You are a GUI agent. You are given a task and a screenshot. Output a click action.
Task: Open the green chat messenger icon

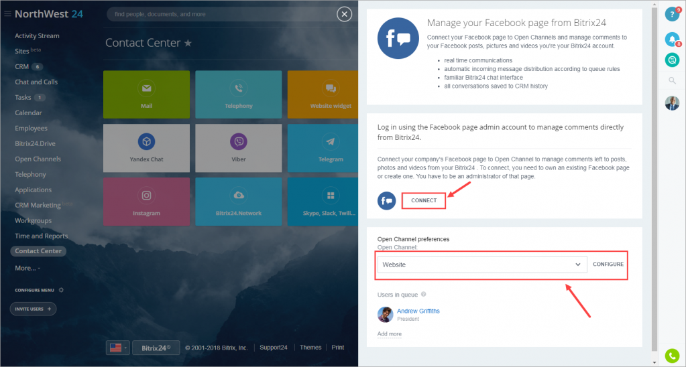point(672,60)
